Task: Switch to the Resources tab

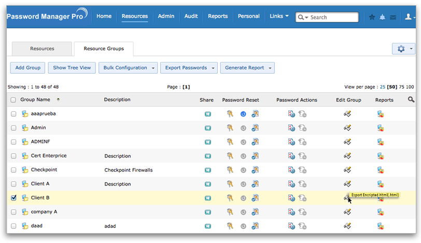Action: tap(42, 49)
